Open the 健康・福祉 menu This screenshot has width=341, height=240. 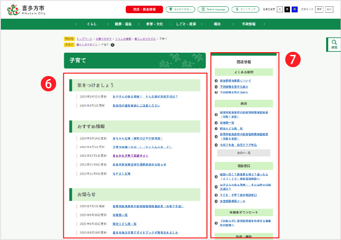[123, 24]
